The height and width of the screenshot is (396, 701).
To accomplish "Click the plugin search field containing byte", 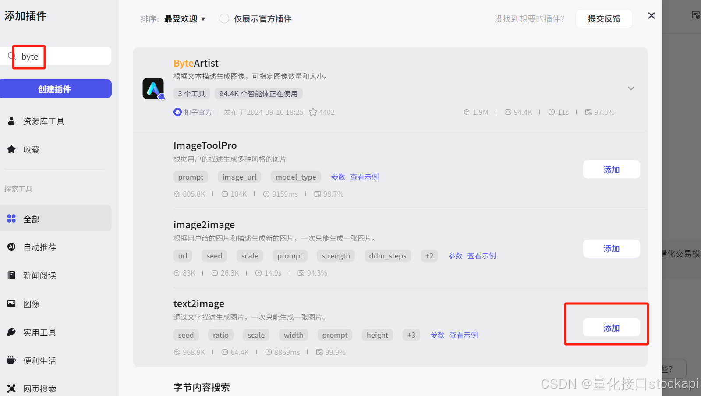I will tap(56, 56).
